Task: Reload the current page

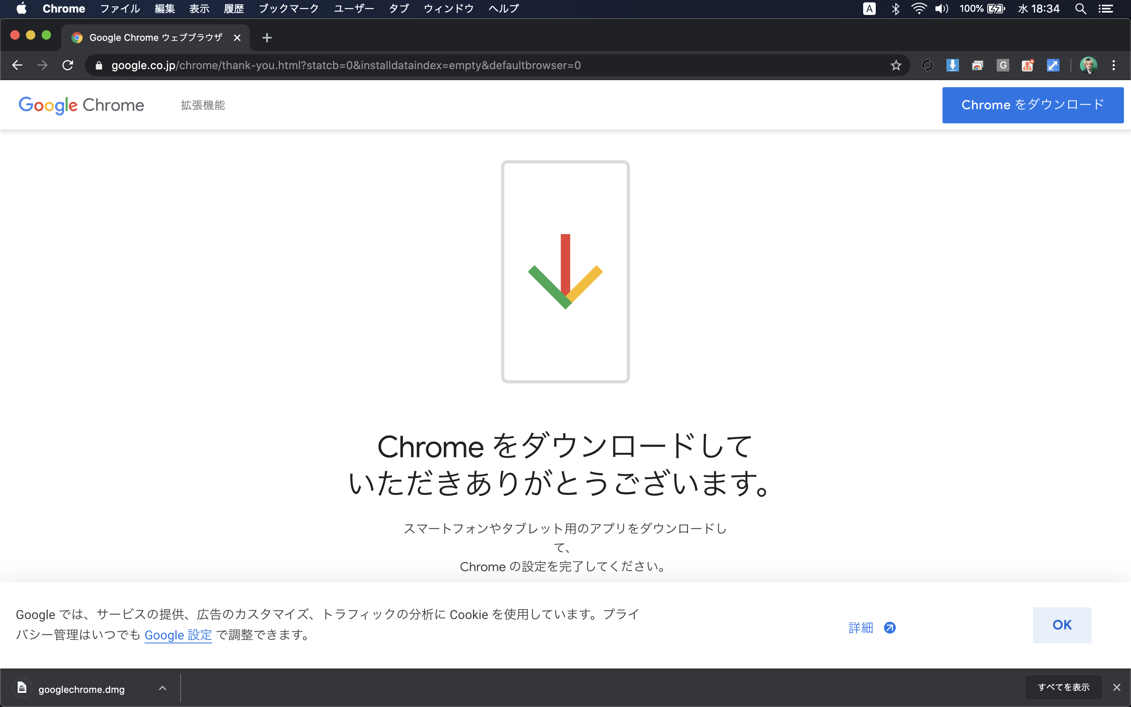Action: pos(68,66)
